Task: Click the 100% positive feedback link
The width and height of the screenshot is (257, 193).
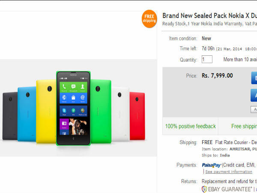Action: pos(191,126)
